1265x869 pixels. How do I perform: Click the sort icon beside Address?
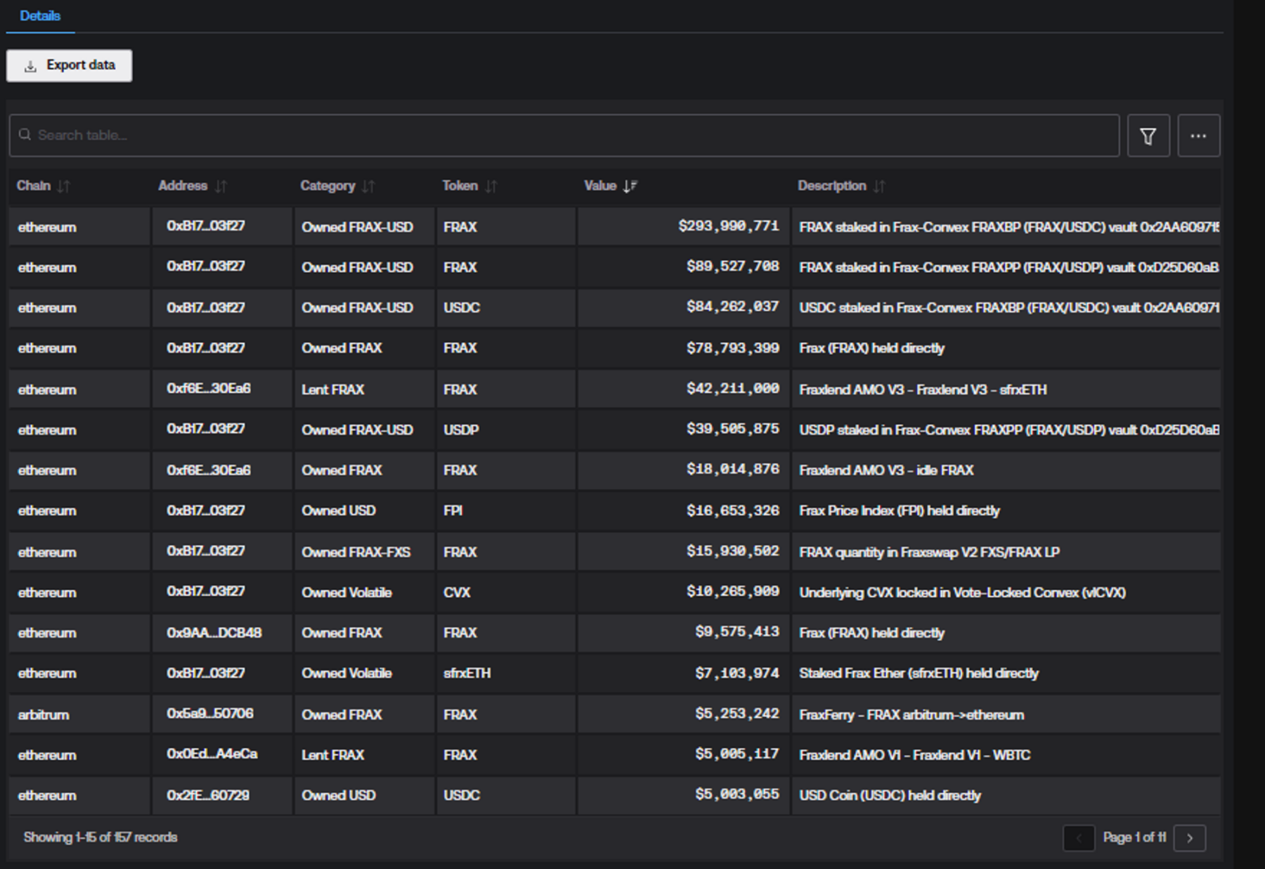(x=221, y=186)
